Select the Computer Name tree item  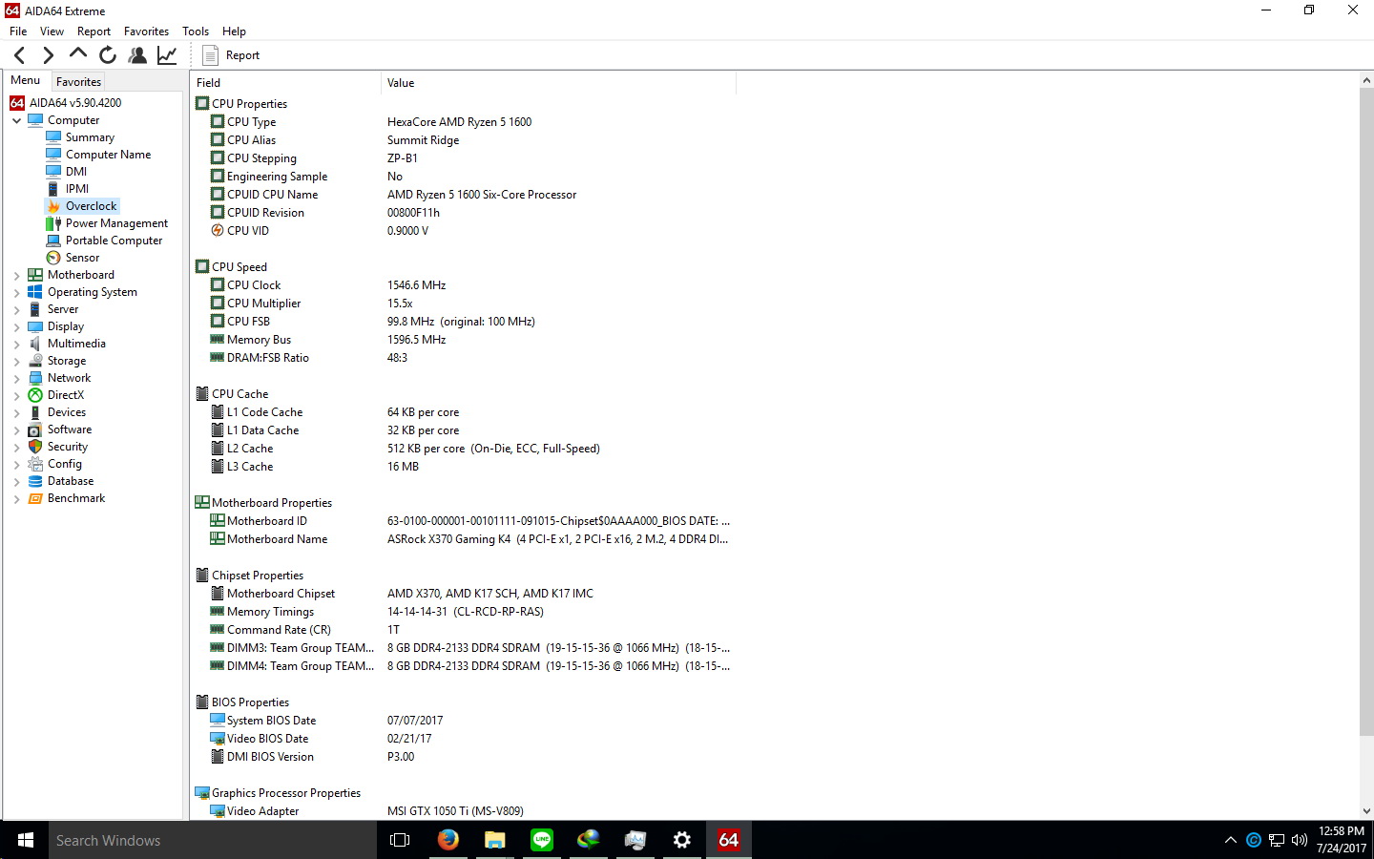click(108, 155)
